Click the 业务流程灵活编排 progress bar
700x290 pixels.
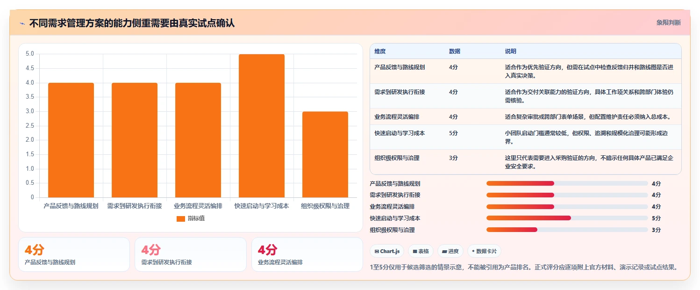pos(567,206)
